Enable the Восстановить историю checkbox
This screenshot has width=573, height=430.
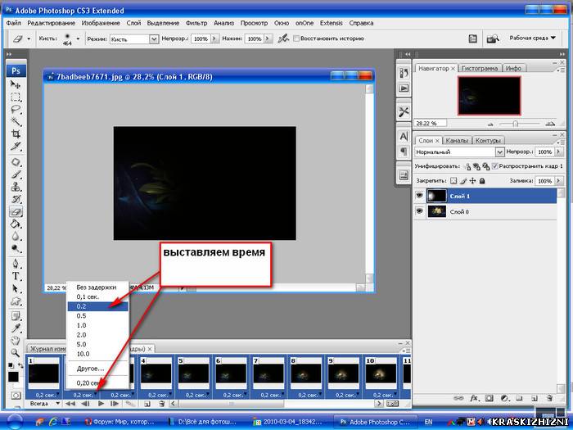pyautogui.click(x=296, y=38)
